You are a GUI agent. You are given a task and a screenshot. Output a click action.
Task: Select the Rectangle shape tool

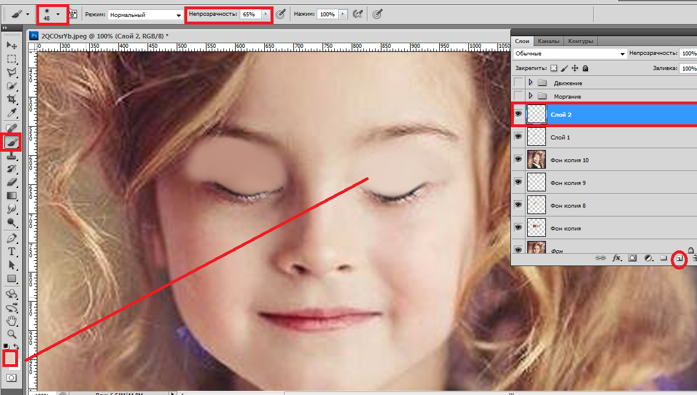tap(12, 279)
